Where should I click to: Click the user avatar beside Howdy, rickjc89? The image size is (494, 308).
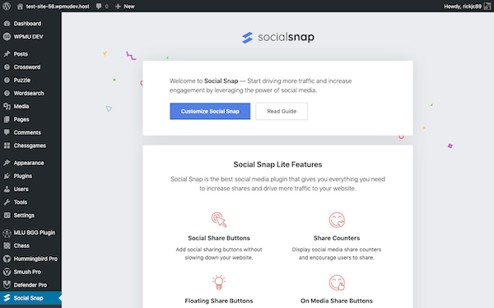pos(487,7)
